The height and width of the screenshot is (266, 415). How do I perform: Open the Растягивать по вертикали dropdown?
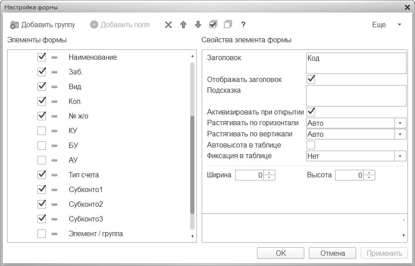[x=400, y=134]
